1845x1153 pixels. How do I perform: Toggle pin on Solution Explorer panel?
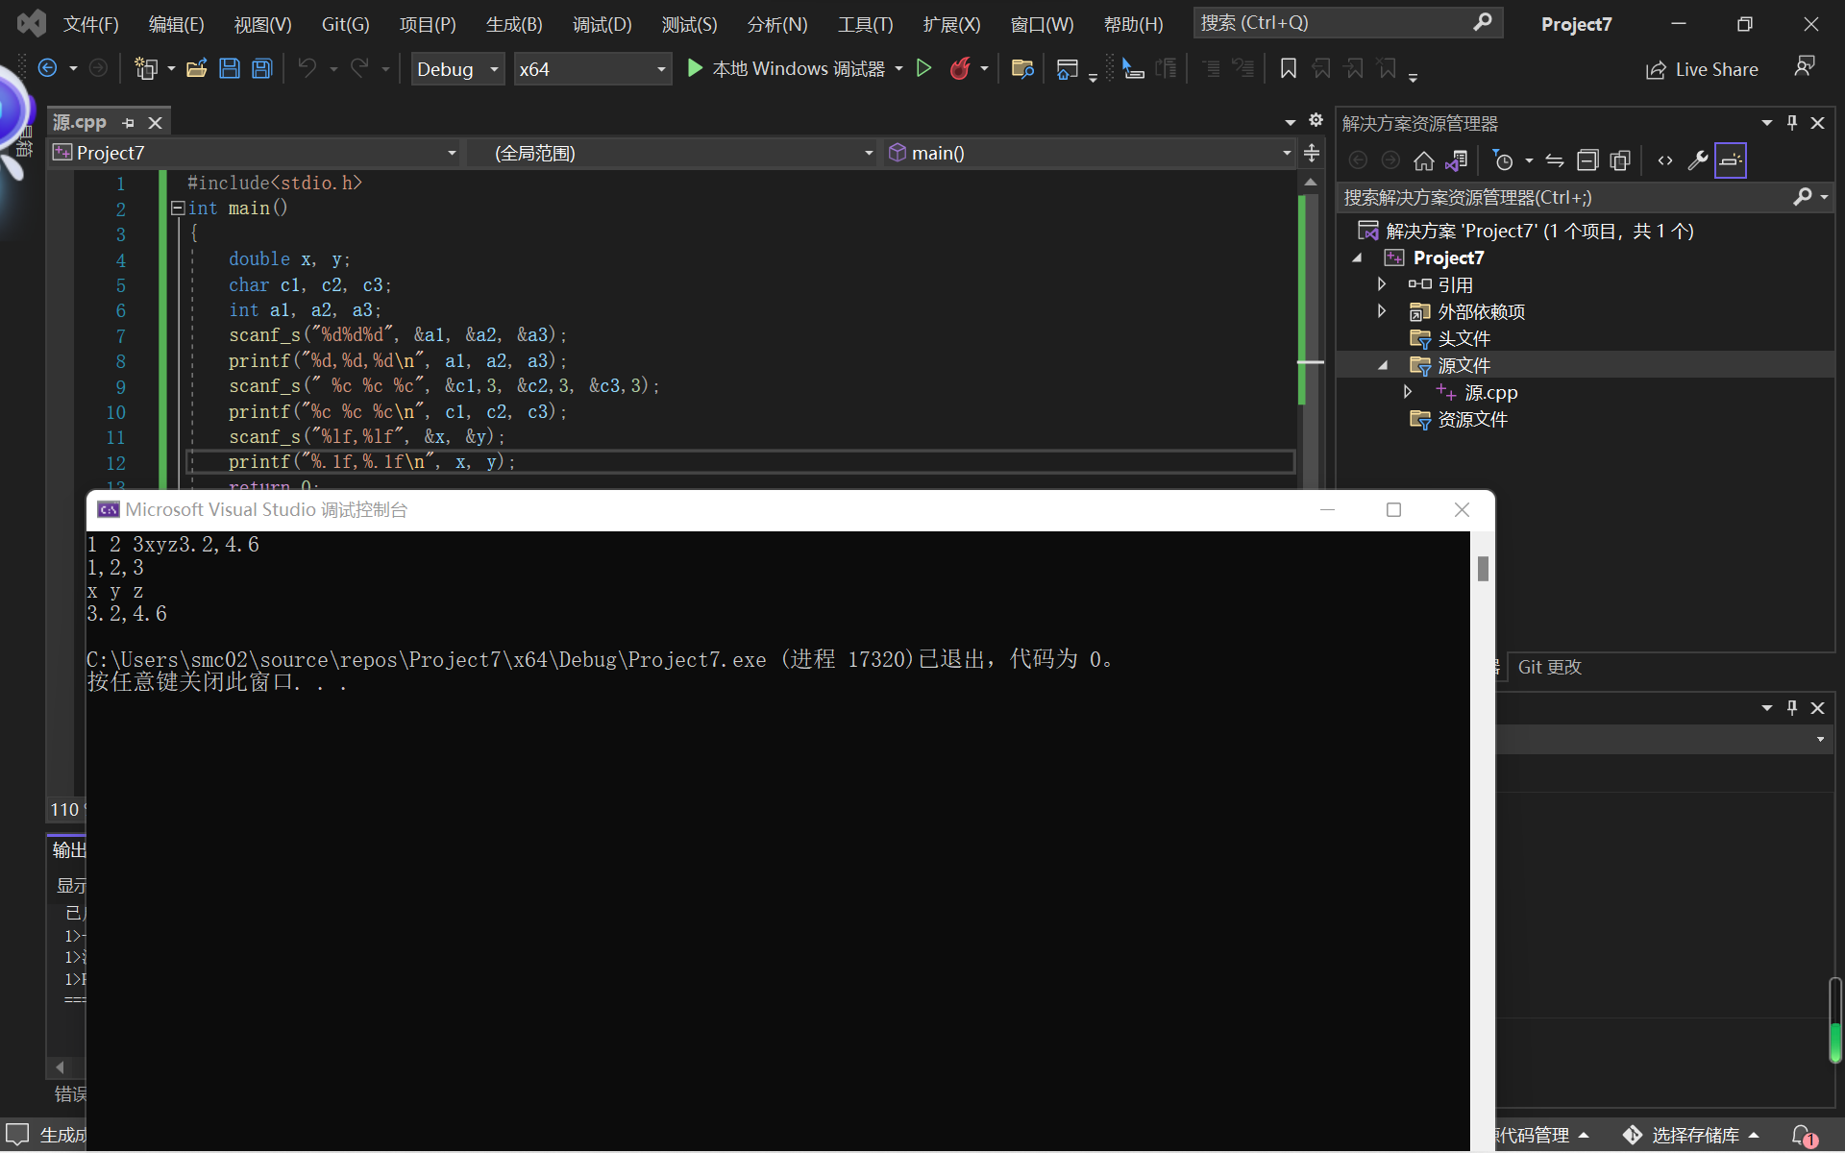1792,122
